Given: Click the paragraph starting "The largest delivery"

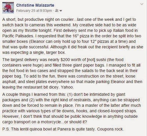Looking at the screenshot, I should coord(72,73).
